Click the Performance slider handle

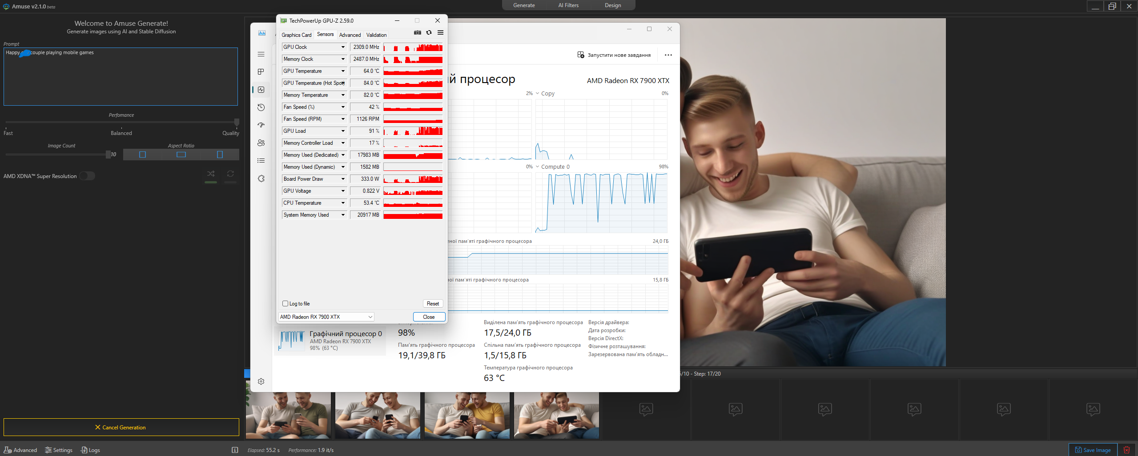[237, 123]
